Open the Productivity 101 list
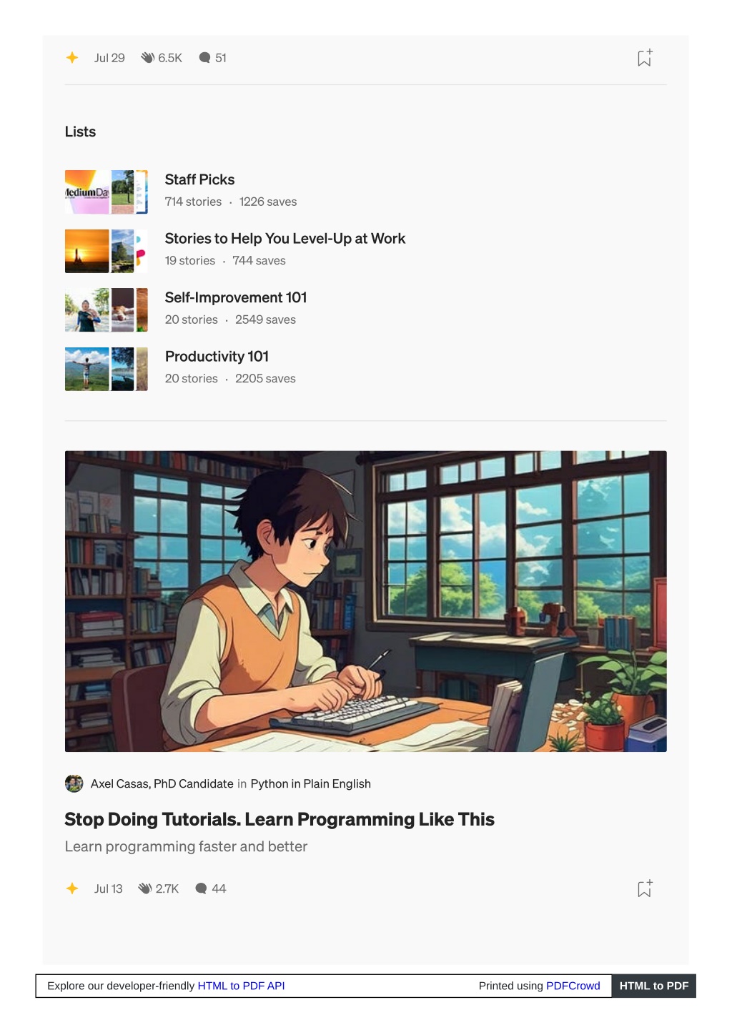 point(217,356)
